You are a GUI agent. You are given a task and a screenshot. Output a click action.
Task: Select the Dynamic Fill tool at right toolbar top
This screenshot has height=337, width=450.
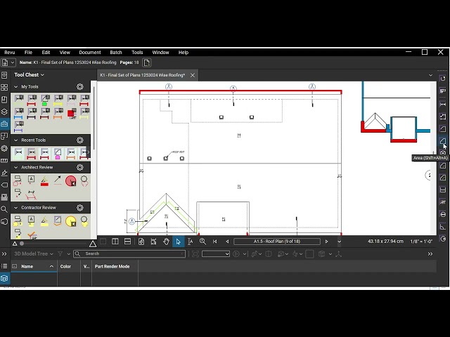click(x=443, y=79)
